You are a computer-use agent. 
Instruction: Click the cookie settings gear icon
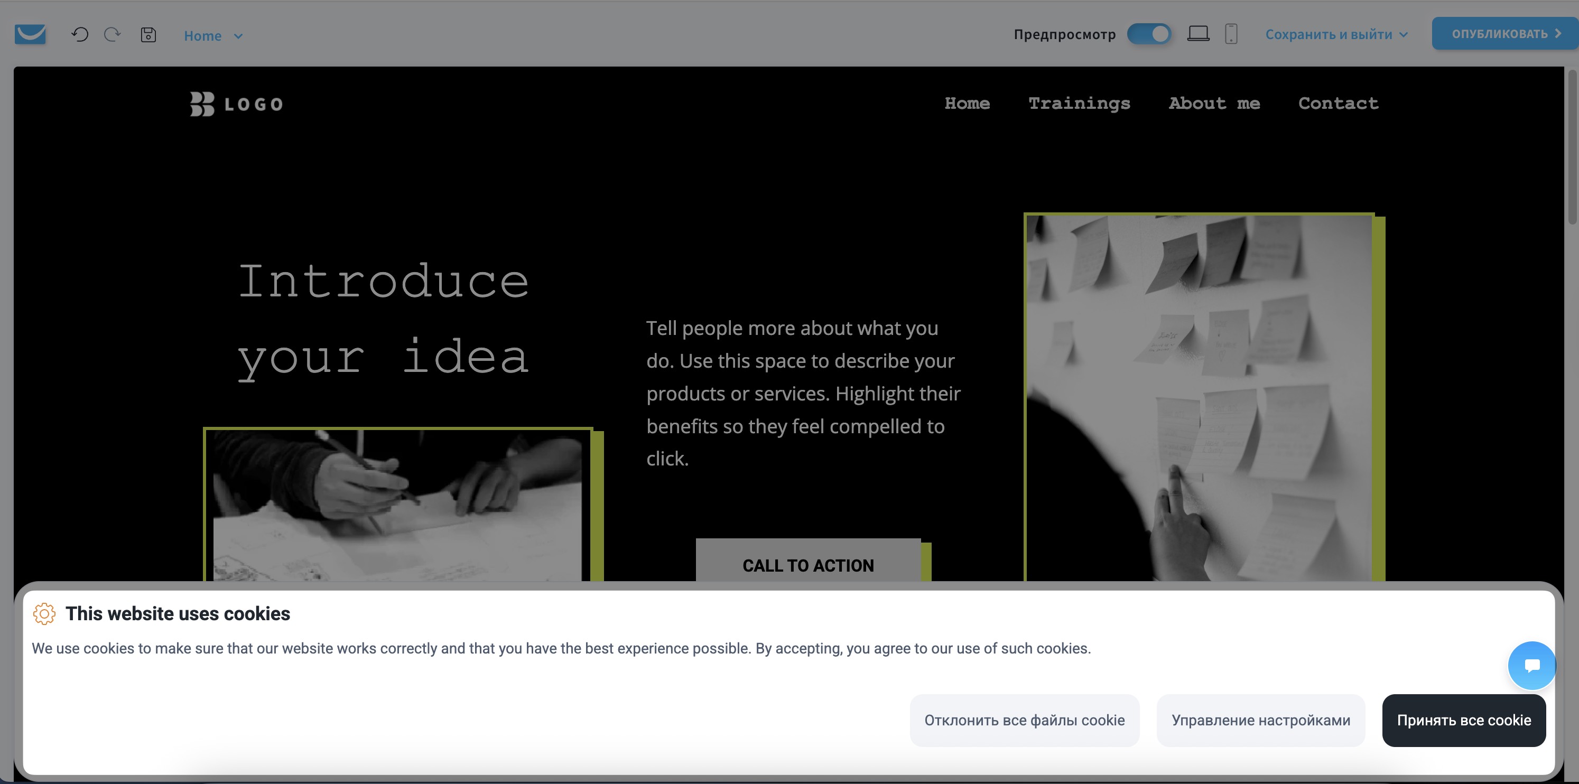(x=44, y=613)
